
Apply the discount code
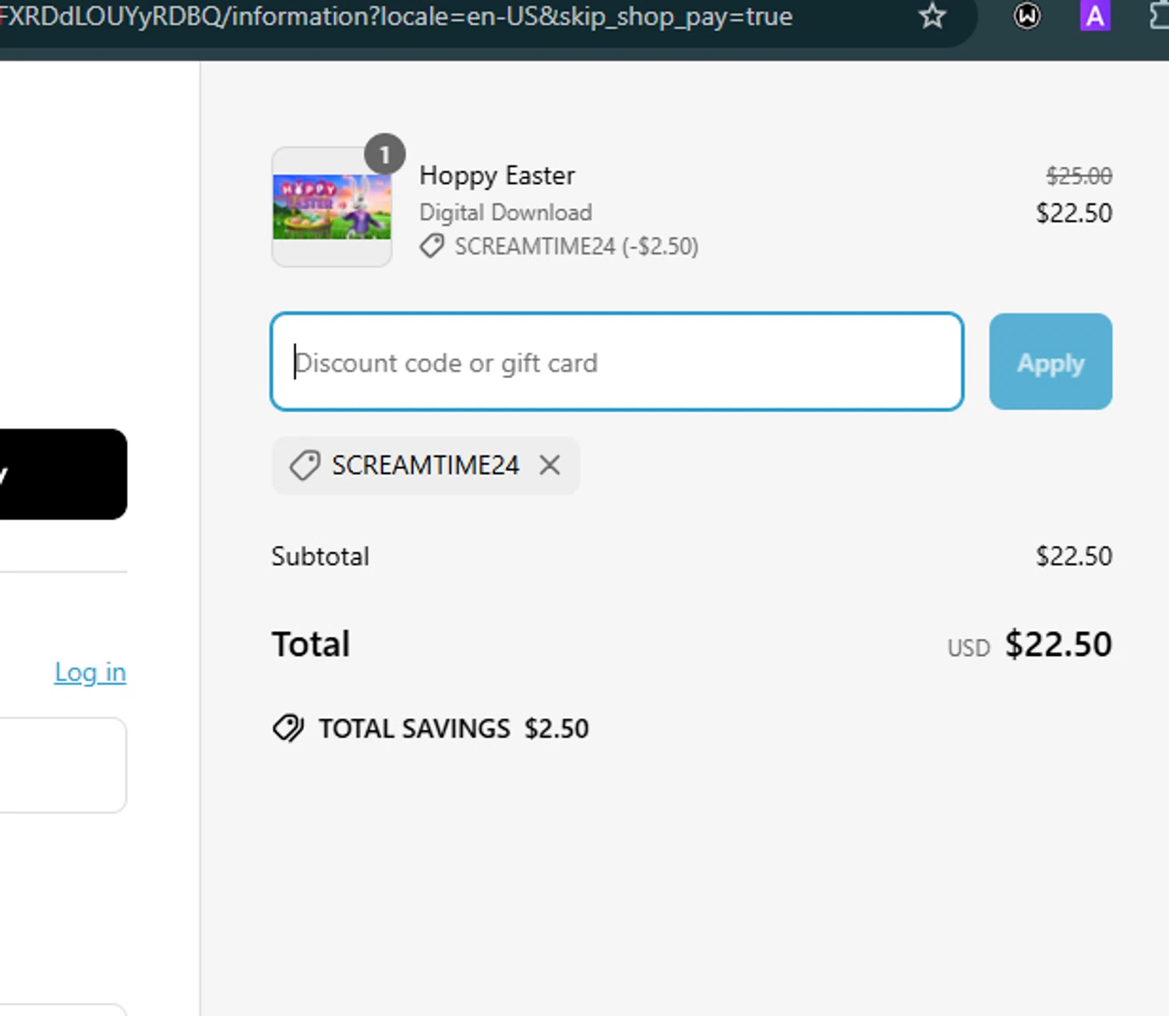point(1051,362)
